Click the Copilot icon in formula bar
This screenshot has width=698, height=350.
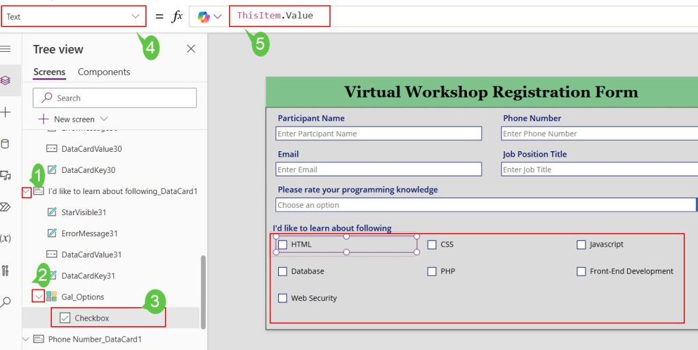(x=204, y=17)
